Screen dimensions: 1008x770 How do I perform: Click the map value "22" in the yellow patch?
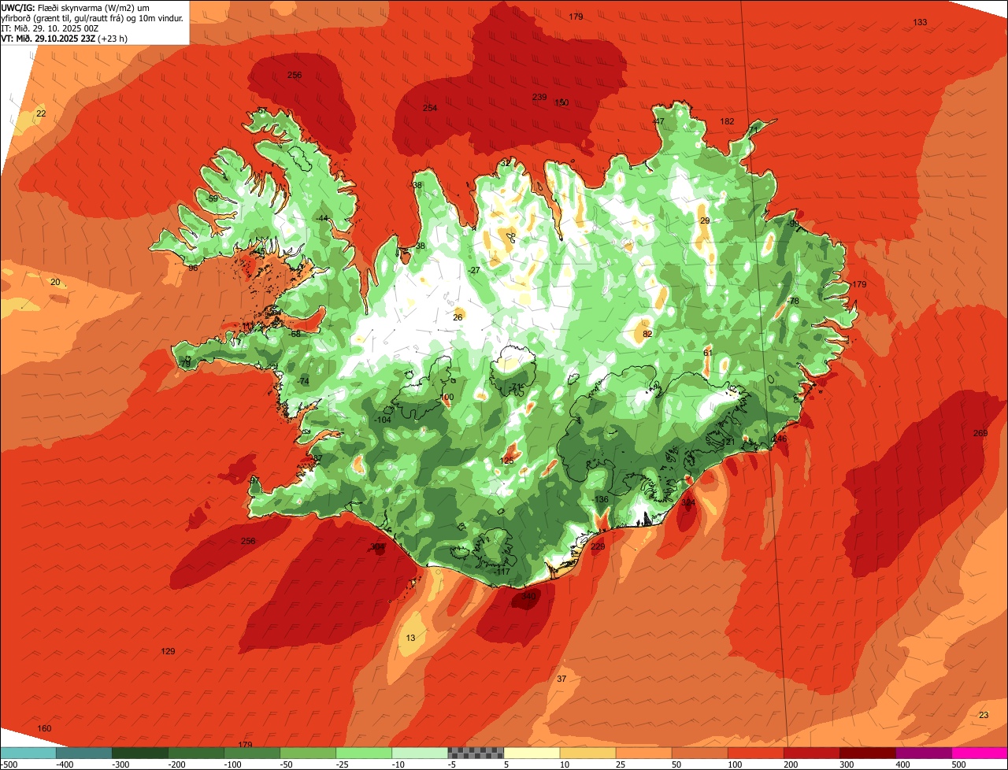click(x=41, y=114)
